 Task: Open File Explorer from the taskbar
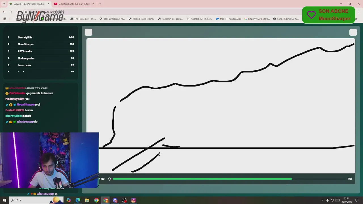[87, 200]
